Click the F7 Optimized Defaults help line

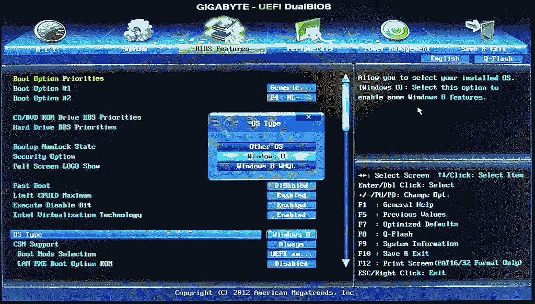(x=408, y=224)
